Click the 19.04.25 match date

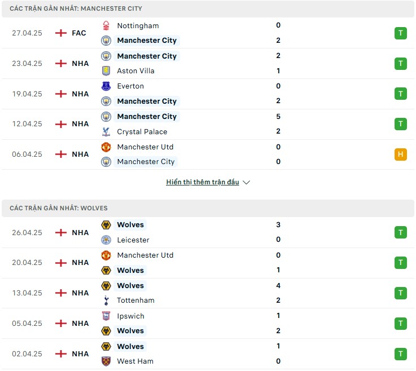[27, 94]
